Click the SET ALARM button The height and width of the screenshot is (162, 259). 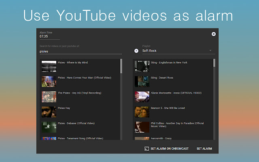click(204, 149)
